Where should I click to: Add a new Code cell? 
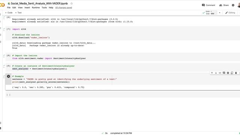9,13
